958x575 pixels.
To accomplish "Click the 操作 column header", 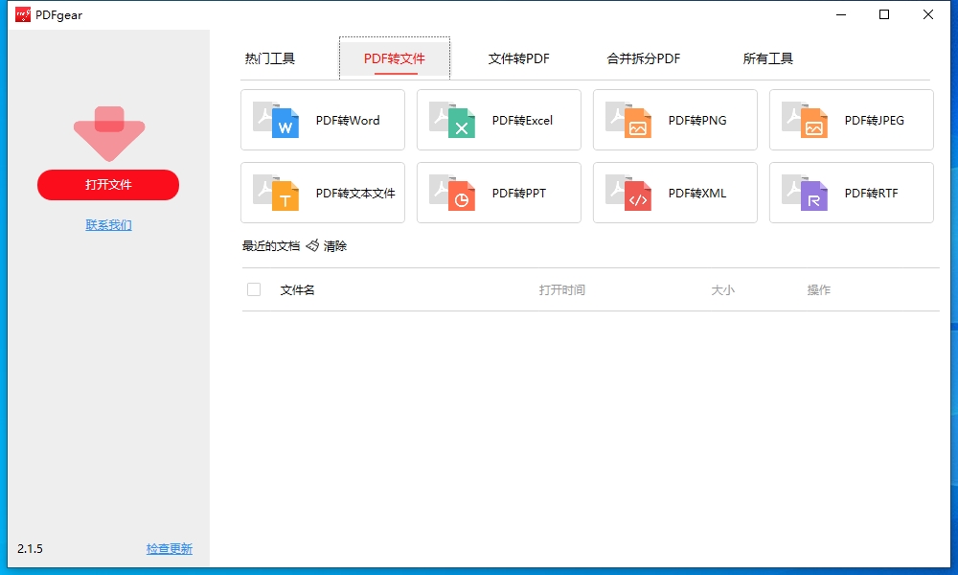I will 819,289.
